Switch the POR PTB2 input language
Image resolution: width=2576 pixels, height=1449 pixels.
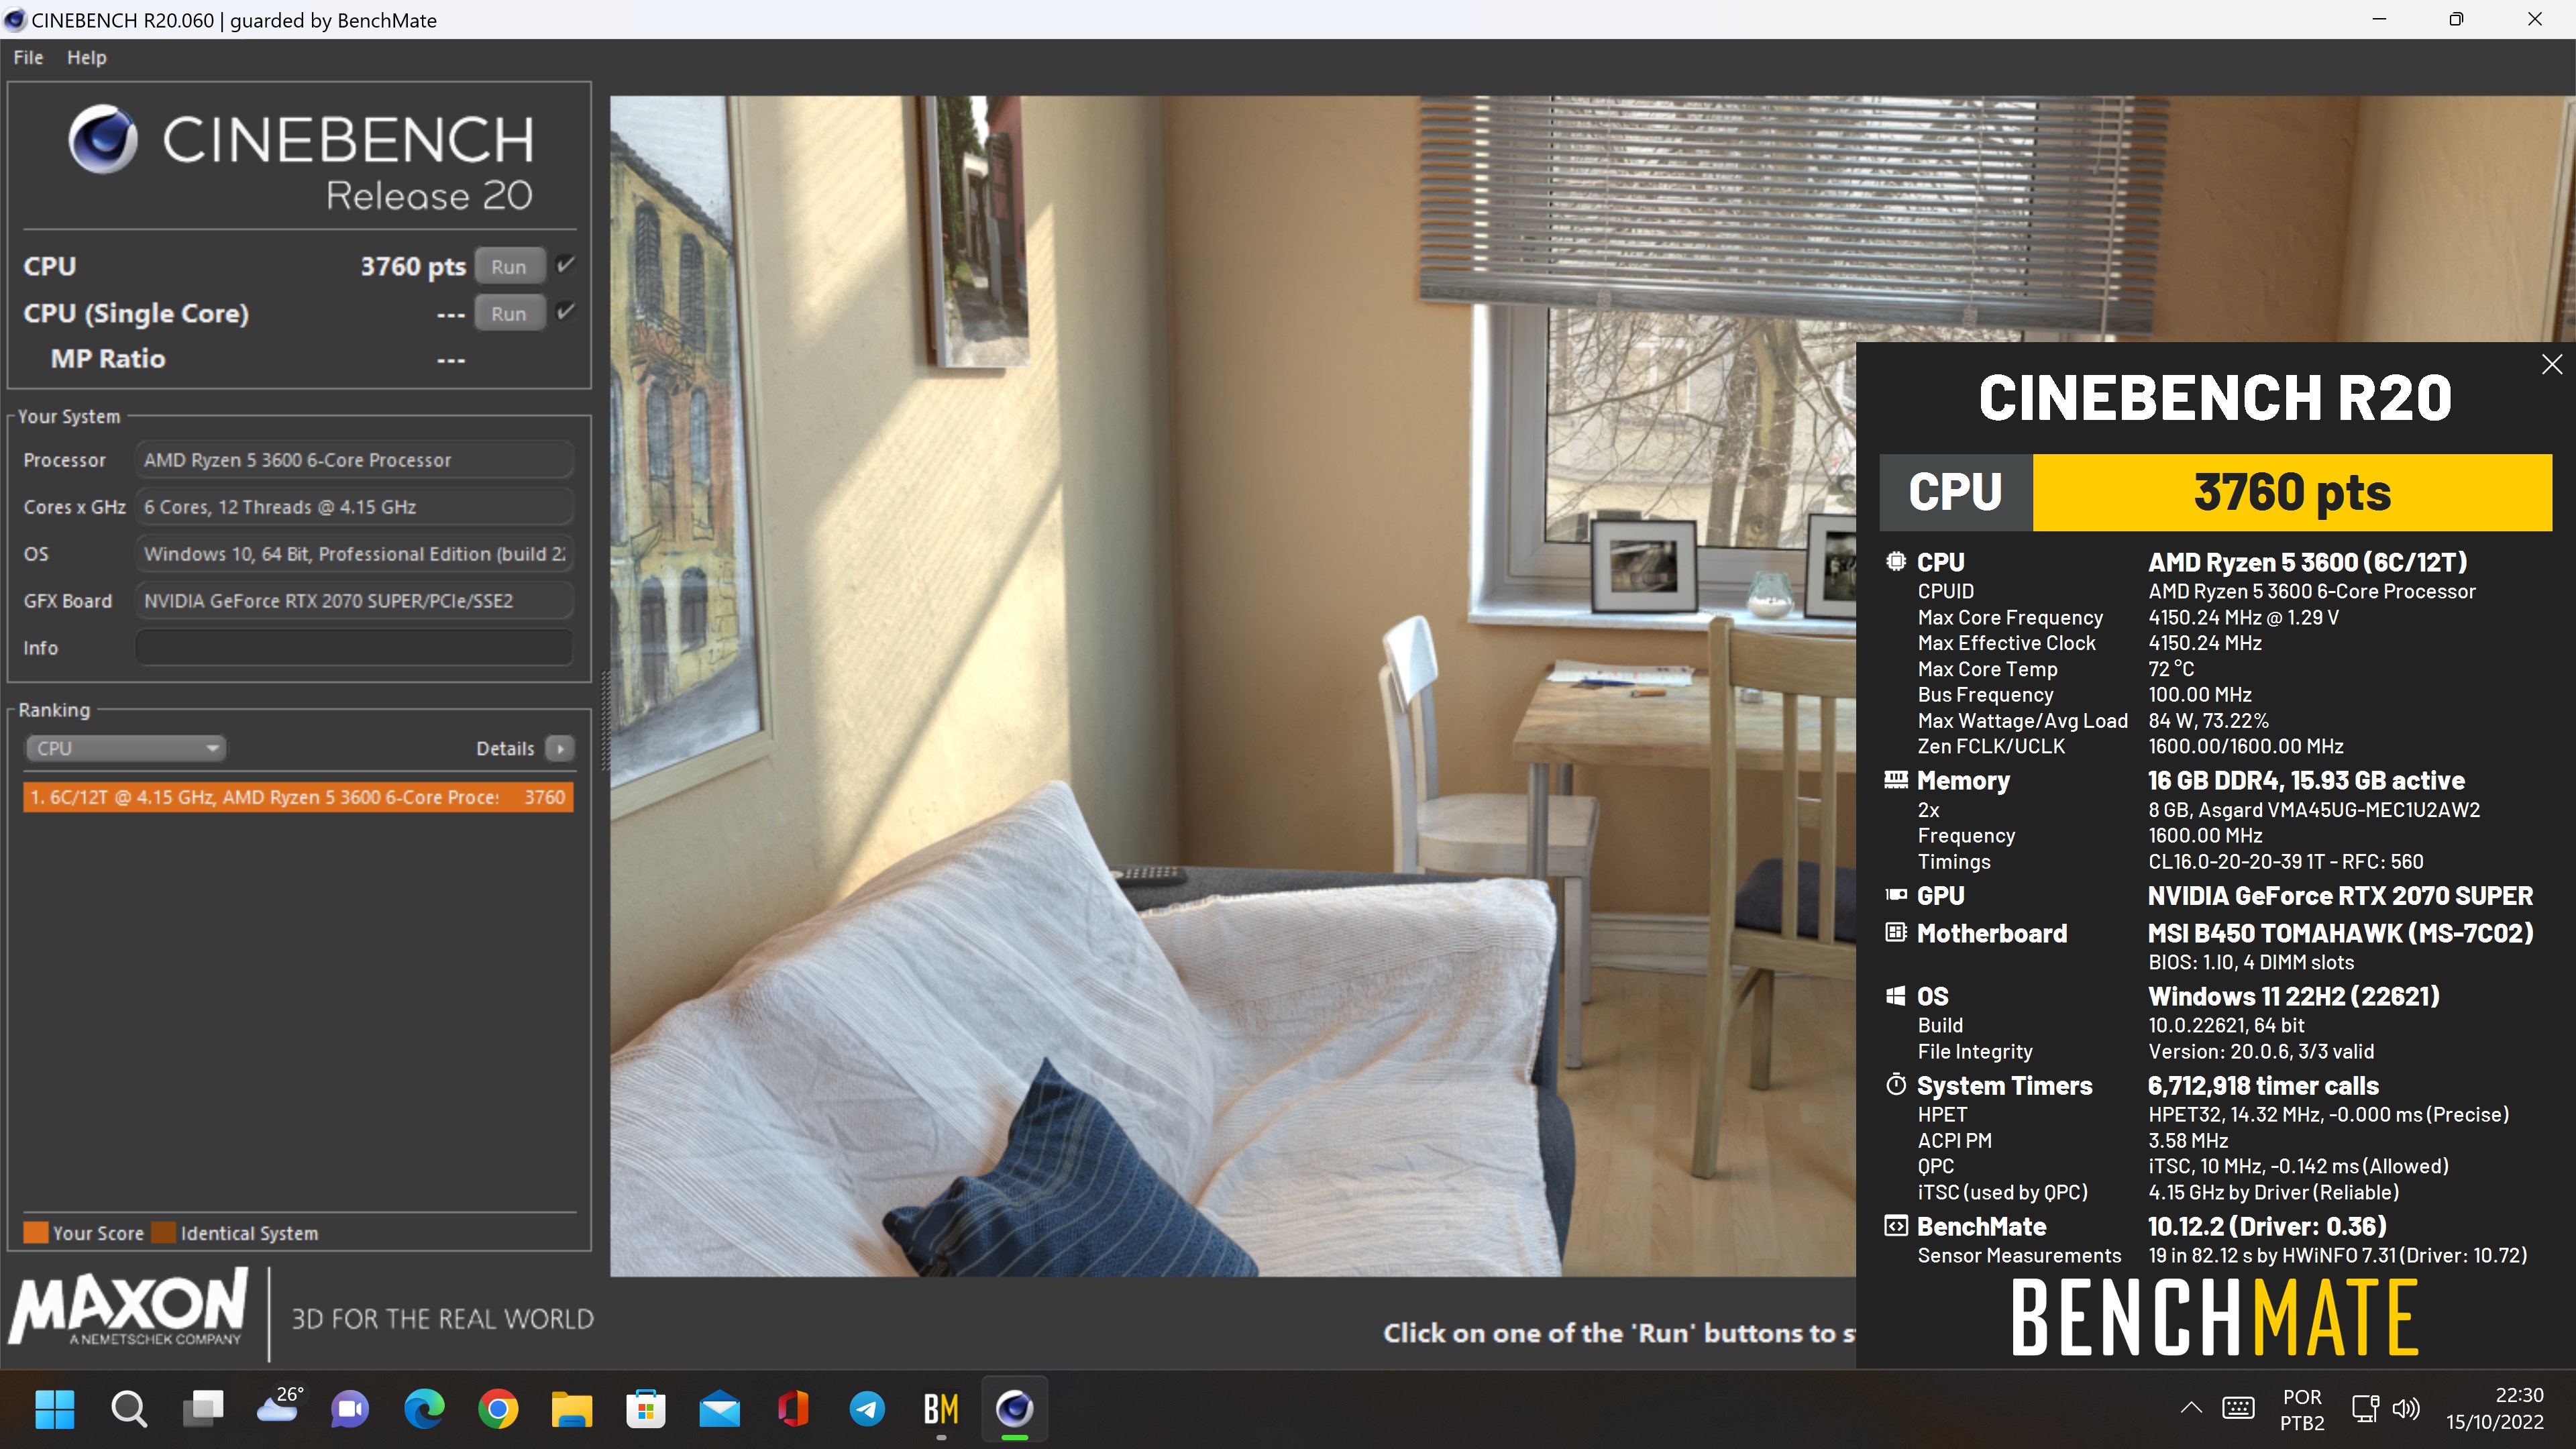coord(2302,1409)
